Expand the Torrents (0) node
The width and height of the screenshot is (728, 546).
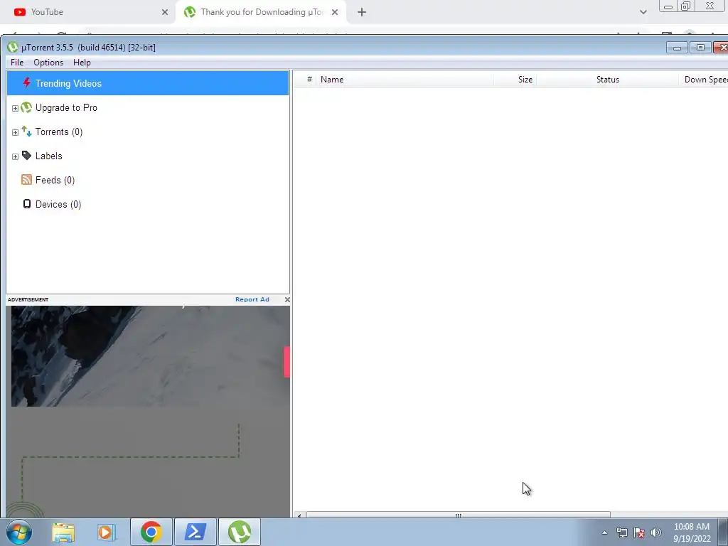click(15, 132)
